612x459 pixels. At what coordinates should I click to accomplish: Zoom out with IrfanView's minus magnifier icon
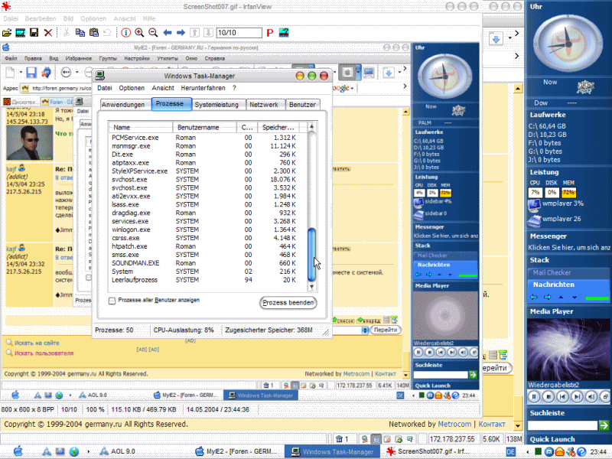pos(153,33)
